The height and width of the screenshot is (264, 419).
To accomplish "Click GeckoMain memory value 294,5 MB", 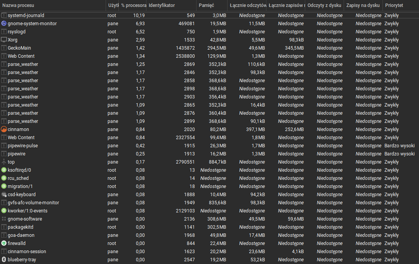I will (217, 48).
